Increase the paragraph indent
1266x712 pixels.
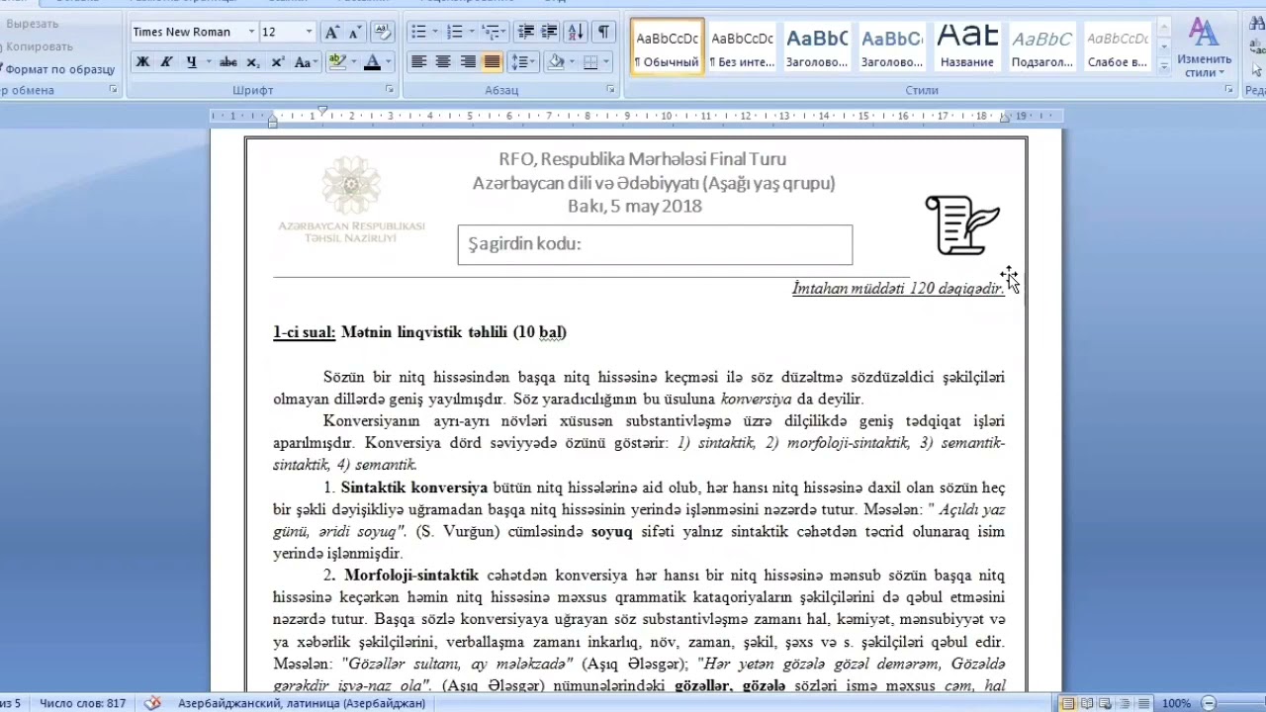click(550, 33)
